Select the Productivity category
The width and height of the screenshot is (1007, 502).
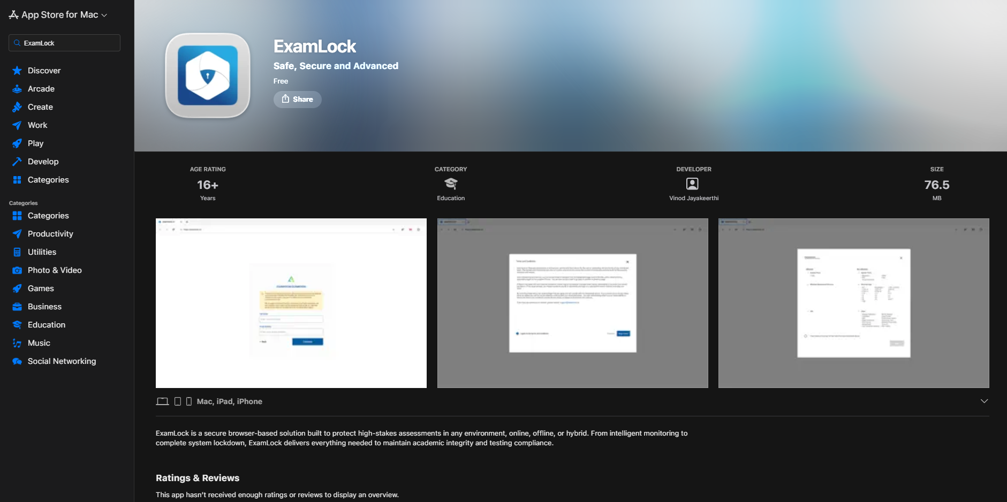point(50,234)
